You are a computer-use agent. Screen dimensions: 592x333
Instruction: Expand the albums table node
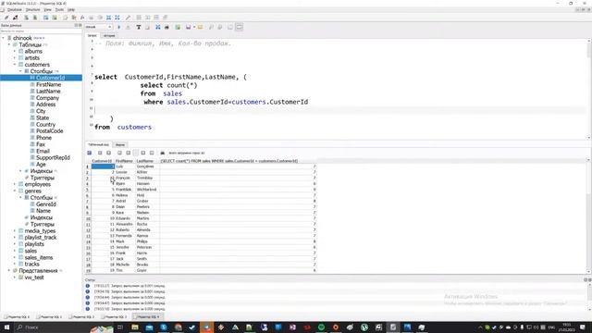pos(15,52)
